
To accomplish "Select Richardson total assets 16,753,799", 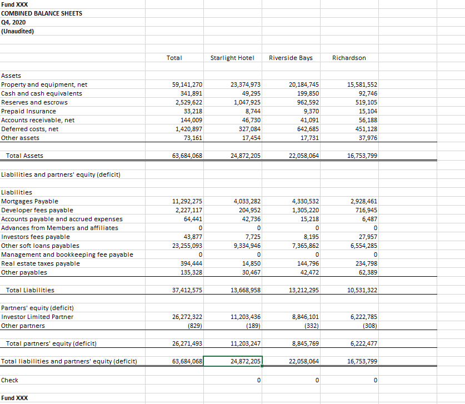I will tap(362, 156).
